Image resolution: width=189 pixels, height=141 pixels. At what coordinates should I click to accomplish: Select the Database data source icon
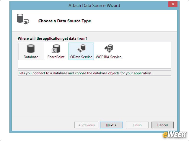coord(31,48)
